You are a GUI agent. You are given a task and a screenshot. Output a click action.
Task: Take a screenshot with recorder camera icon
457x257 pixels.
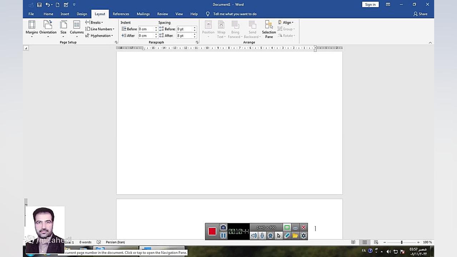[x=223, y=227]
